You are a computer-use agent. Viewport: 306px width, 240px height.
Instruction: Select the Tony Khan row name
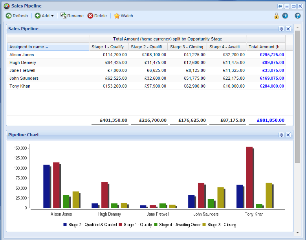click(x=20, y=86)
